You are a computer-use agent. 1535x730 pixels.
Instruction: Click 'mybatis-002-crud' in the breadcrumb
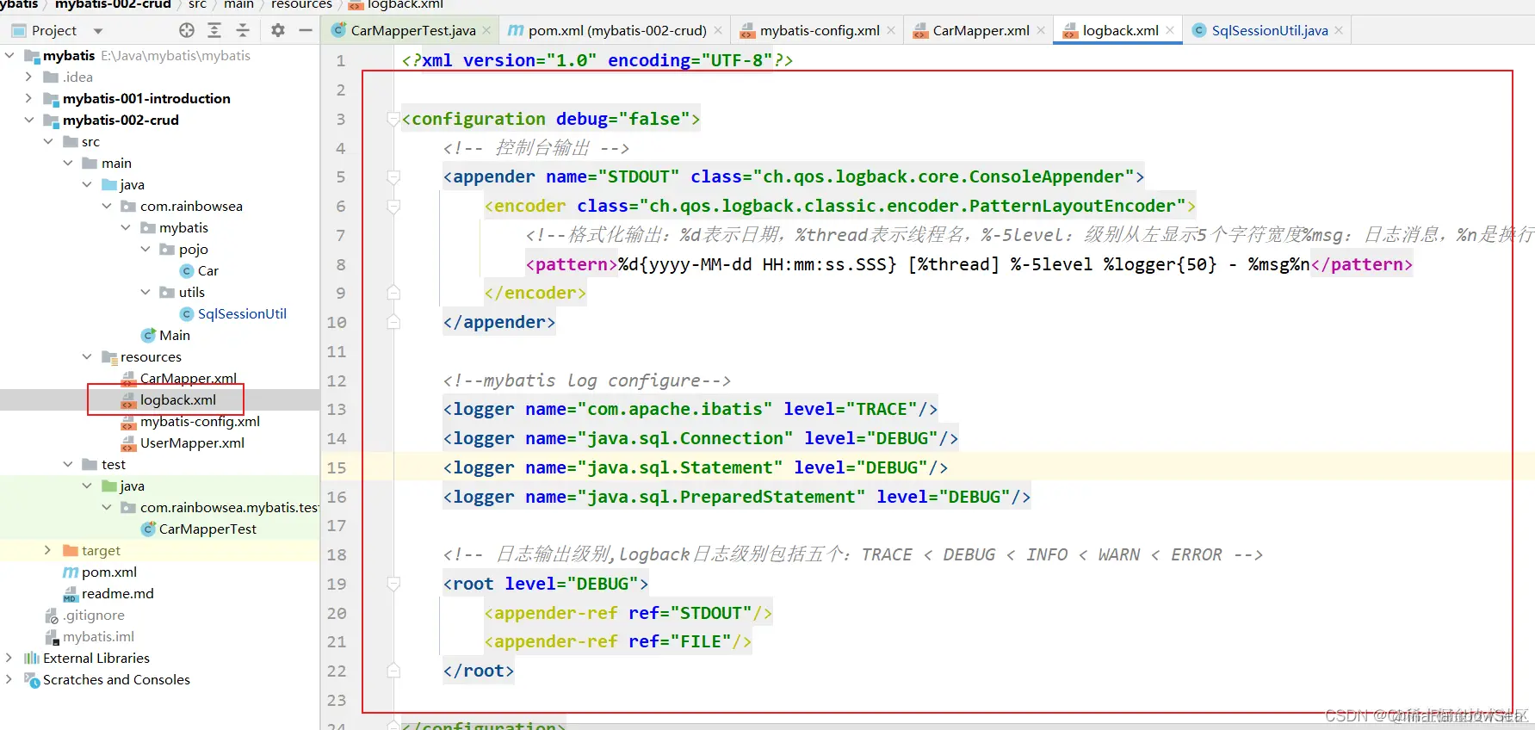coord(113,4)
